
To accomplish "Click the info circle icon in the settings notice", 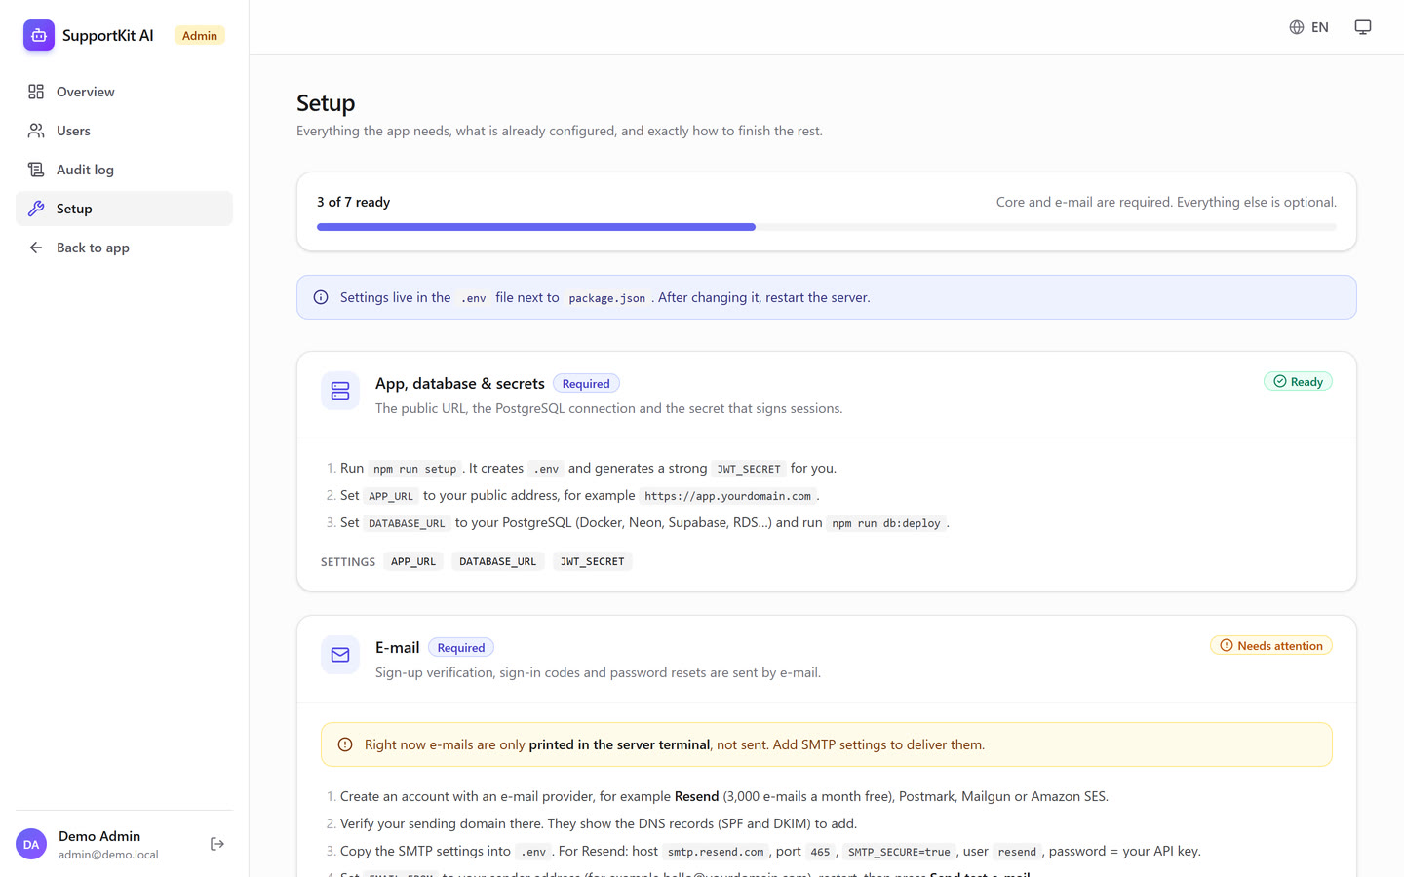I will click(x=321, y=297).
